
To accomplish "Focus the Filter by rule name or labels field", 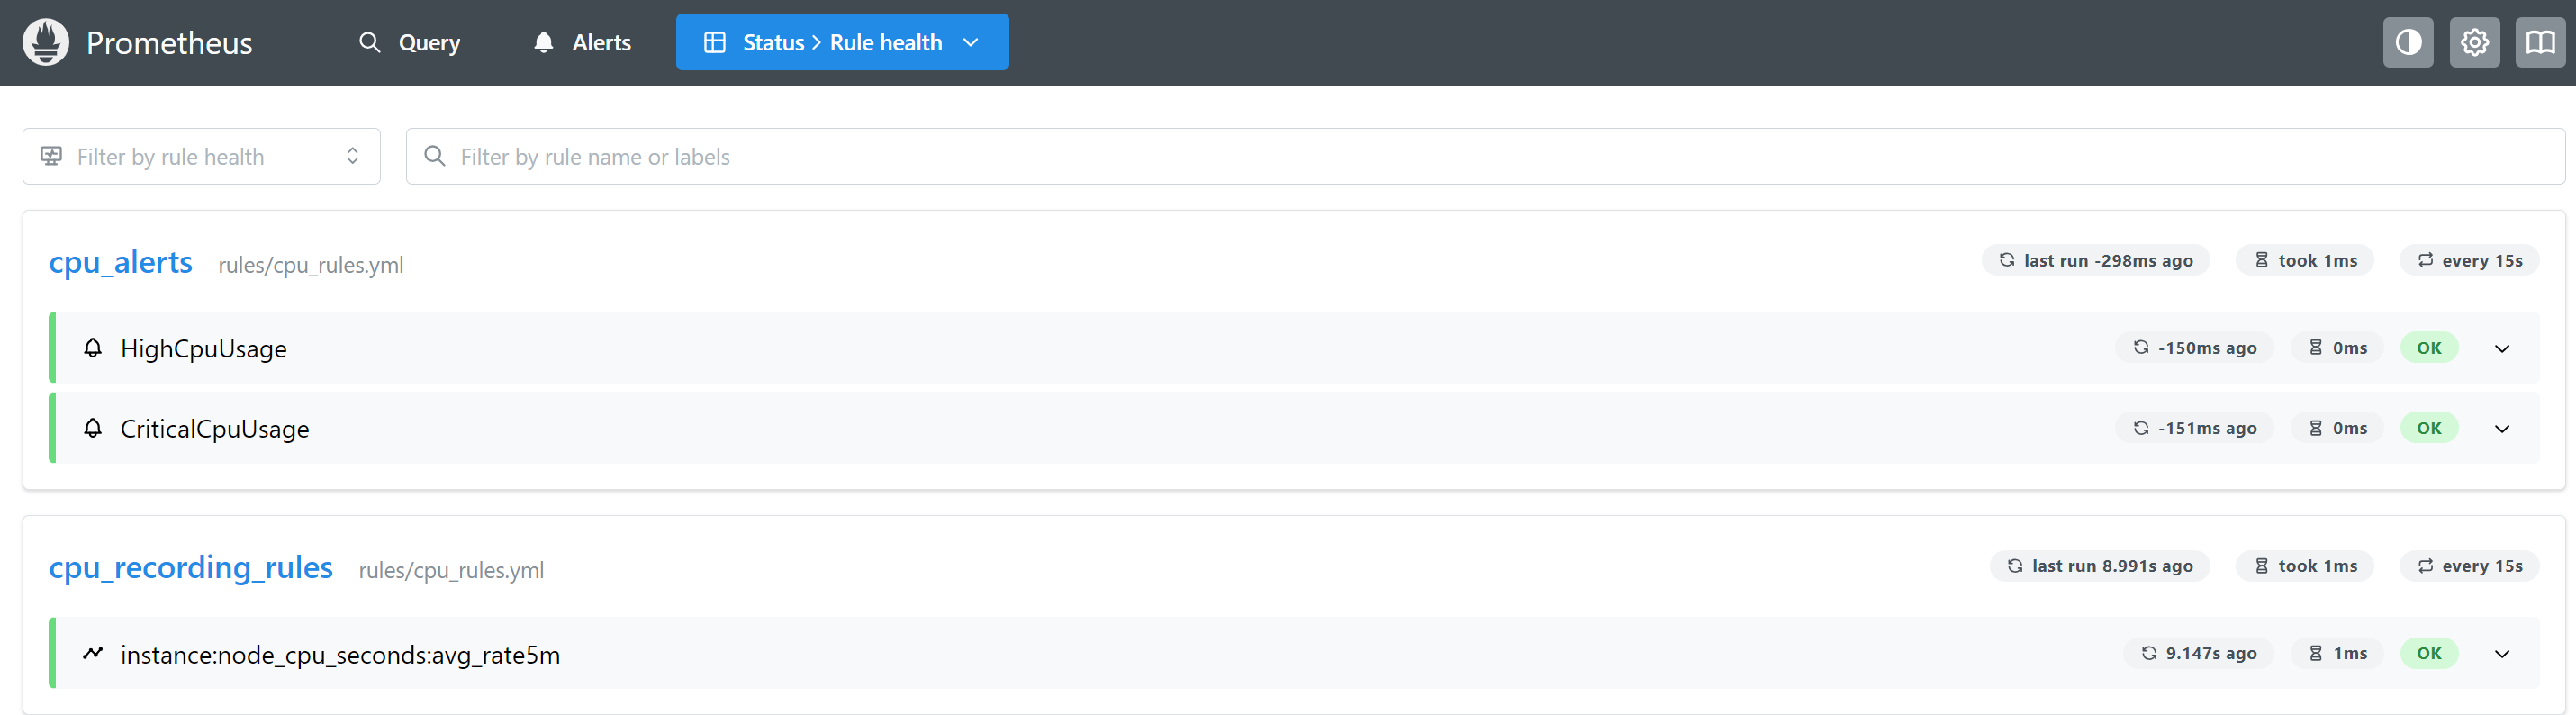I will (1485, 156).
